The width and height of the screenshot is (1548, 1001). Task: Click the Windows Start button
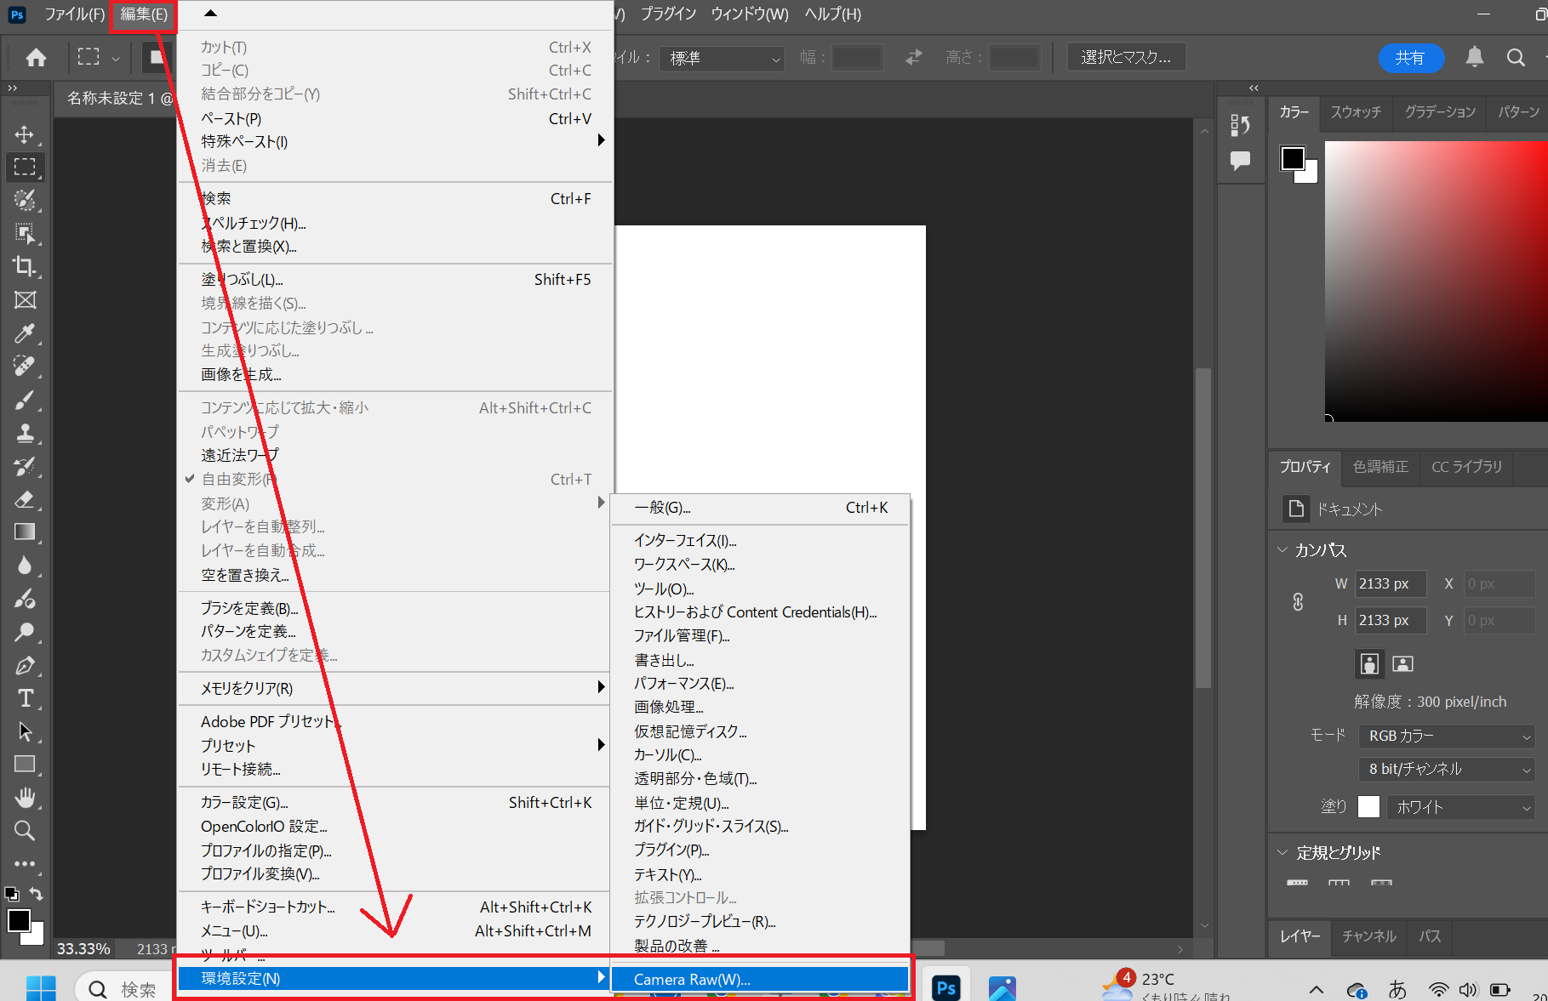(x=40, y=988)
